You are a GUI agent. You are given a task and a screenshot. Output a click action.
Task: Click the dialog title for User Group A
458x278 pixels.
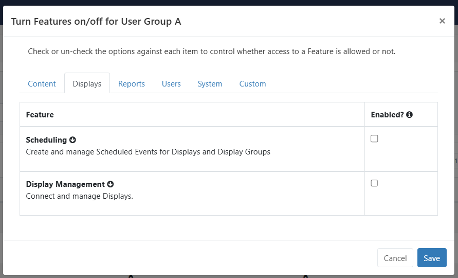[96, 21]
